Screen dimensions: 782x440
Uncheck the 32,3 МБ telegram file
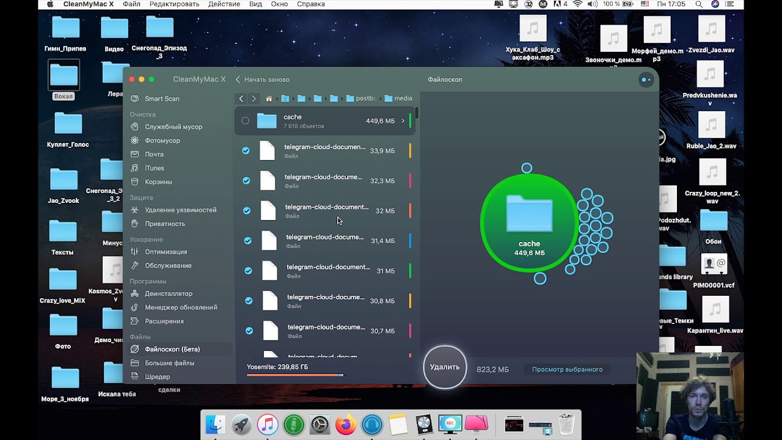click(246, 180)
